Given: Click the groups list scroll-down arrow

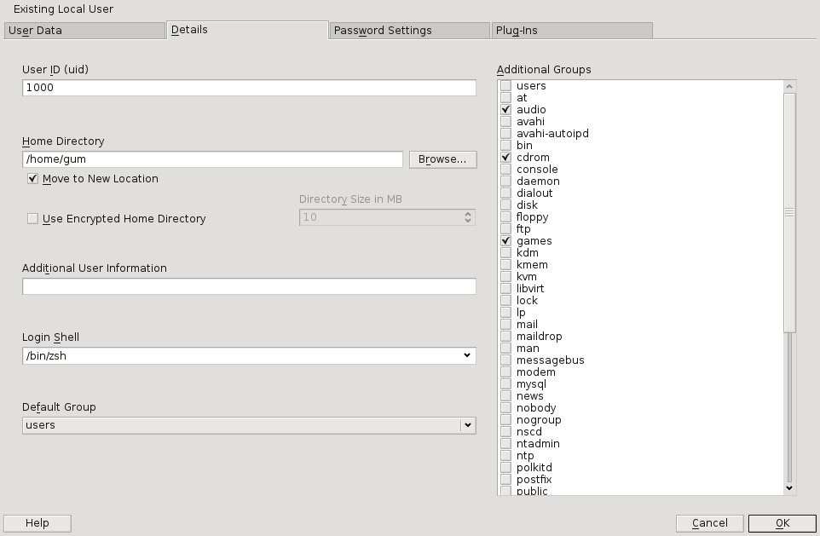Looking at the screenshot, I should [789, 488].
